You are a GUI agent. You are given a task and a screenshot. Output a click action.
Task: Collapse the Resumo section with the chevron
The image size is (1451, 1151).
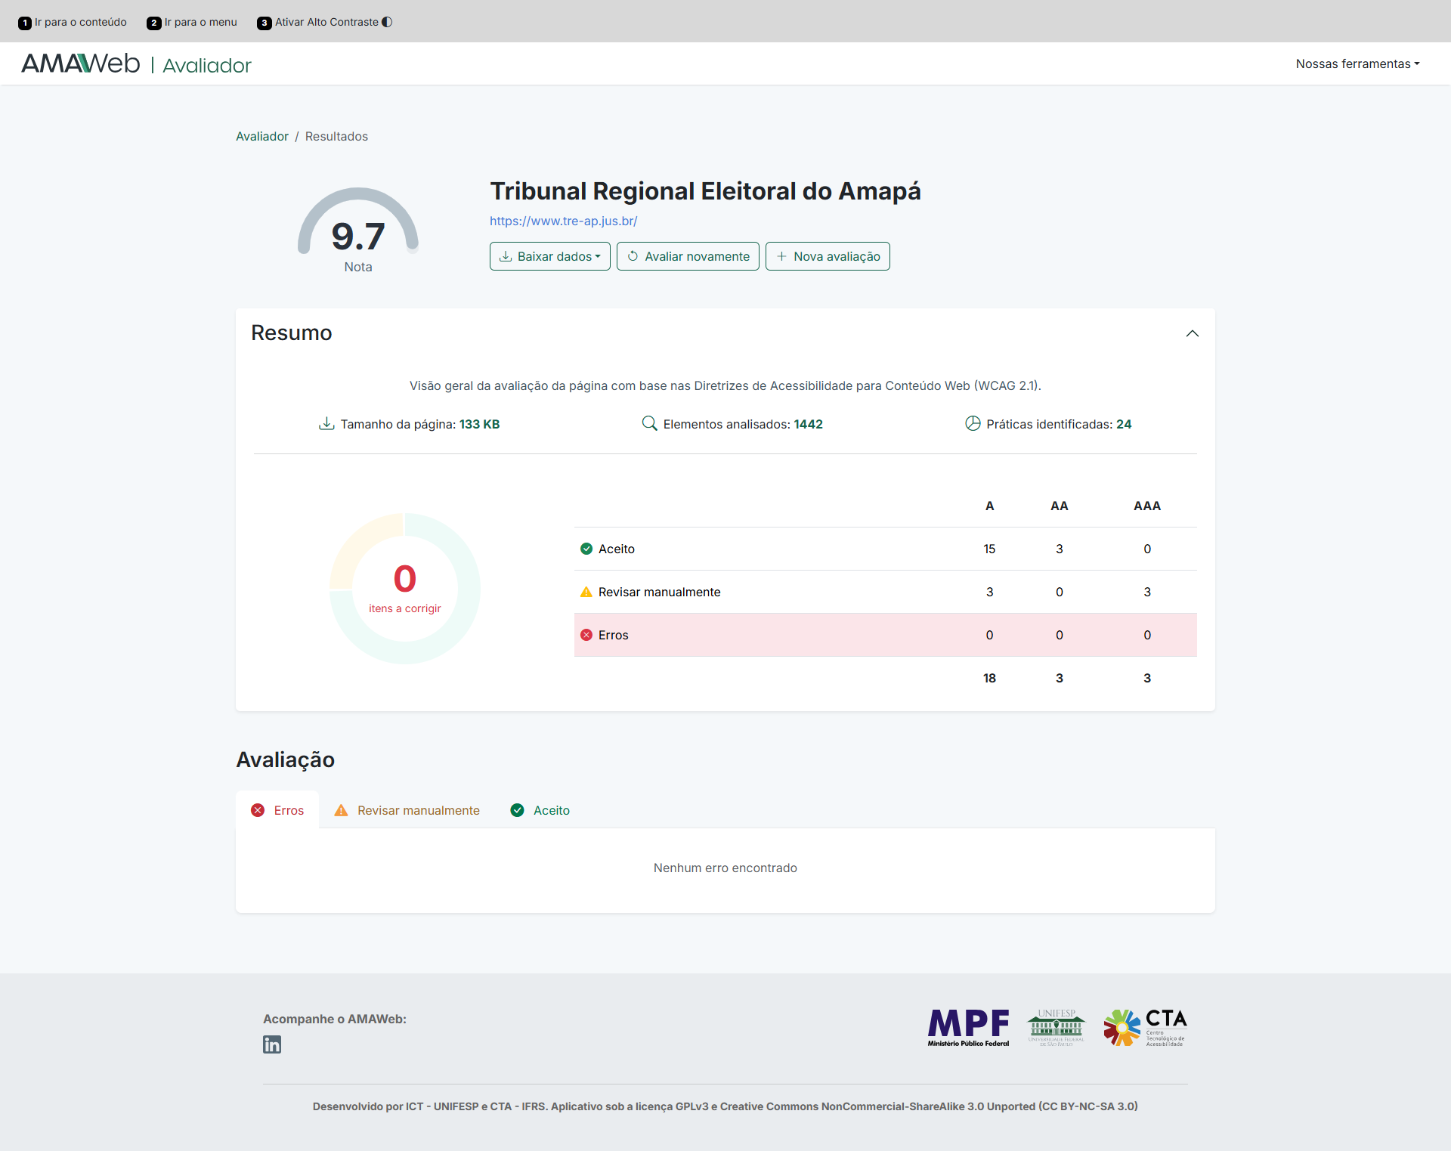1191,333
